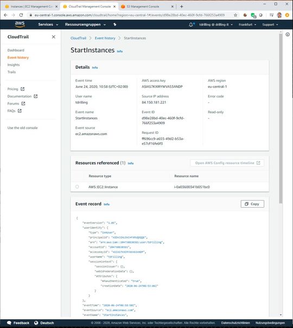Click the Documentation external link icon
This screenshot has height=328, width=293.
tap(36, 96)
